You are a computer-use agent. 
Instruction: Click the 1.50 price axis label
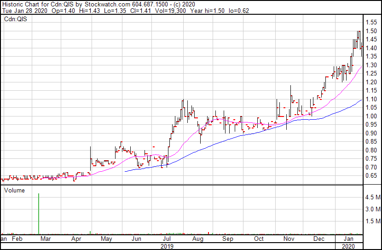tap(371, 31)
